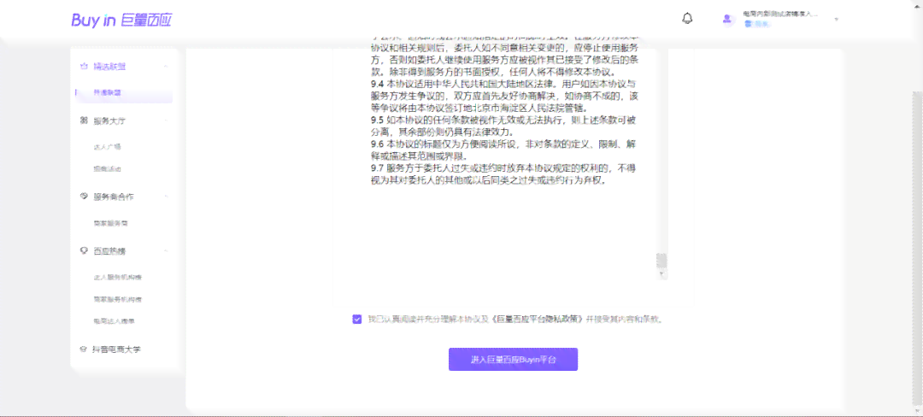
Task: Click clause 9.4 text in agreement
Action: pos(504,96)
